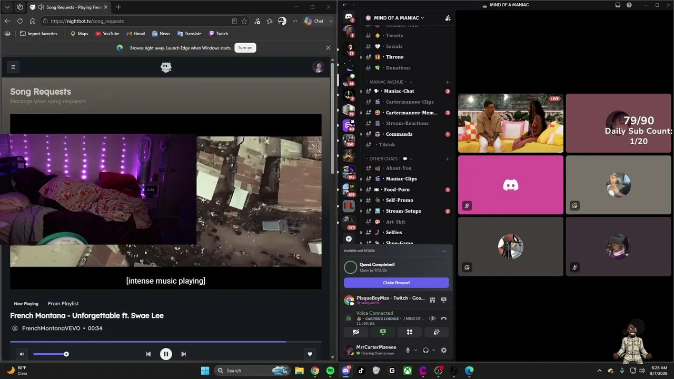Create a channel in MANIAC AVENUE

coord(448,82)
